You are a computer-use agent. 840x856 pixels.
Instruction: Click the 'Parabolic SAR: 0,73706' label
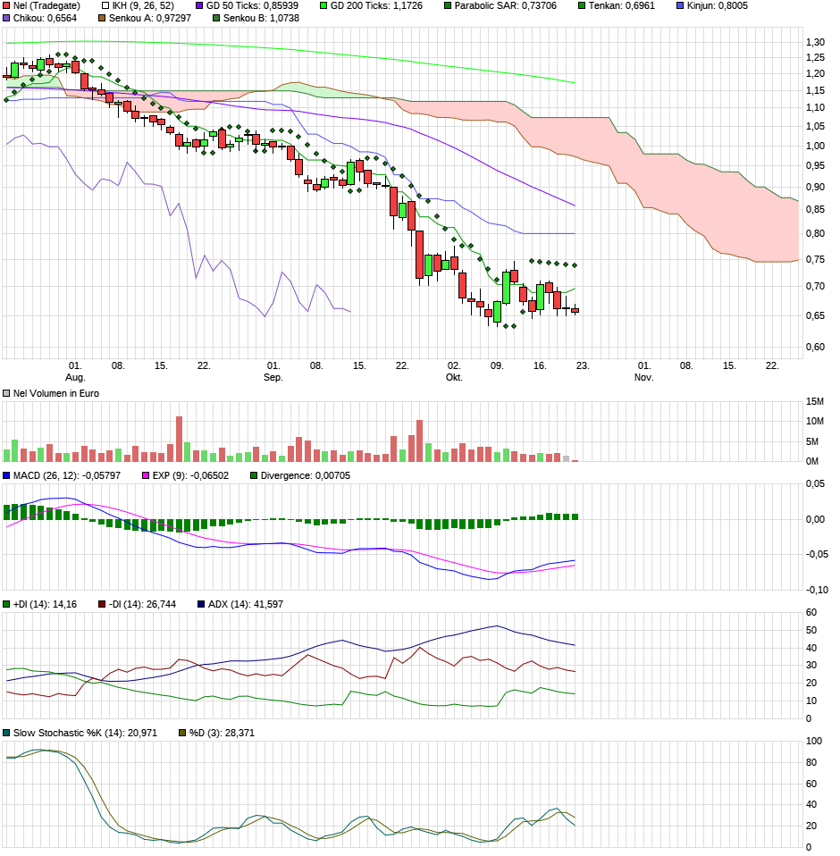pyautogui.click(x=506, y=6)
